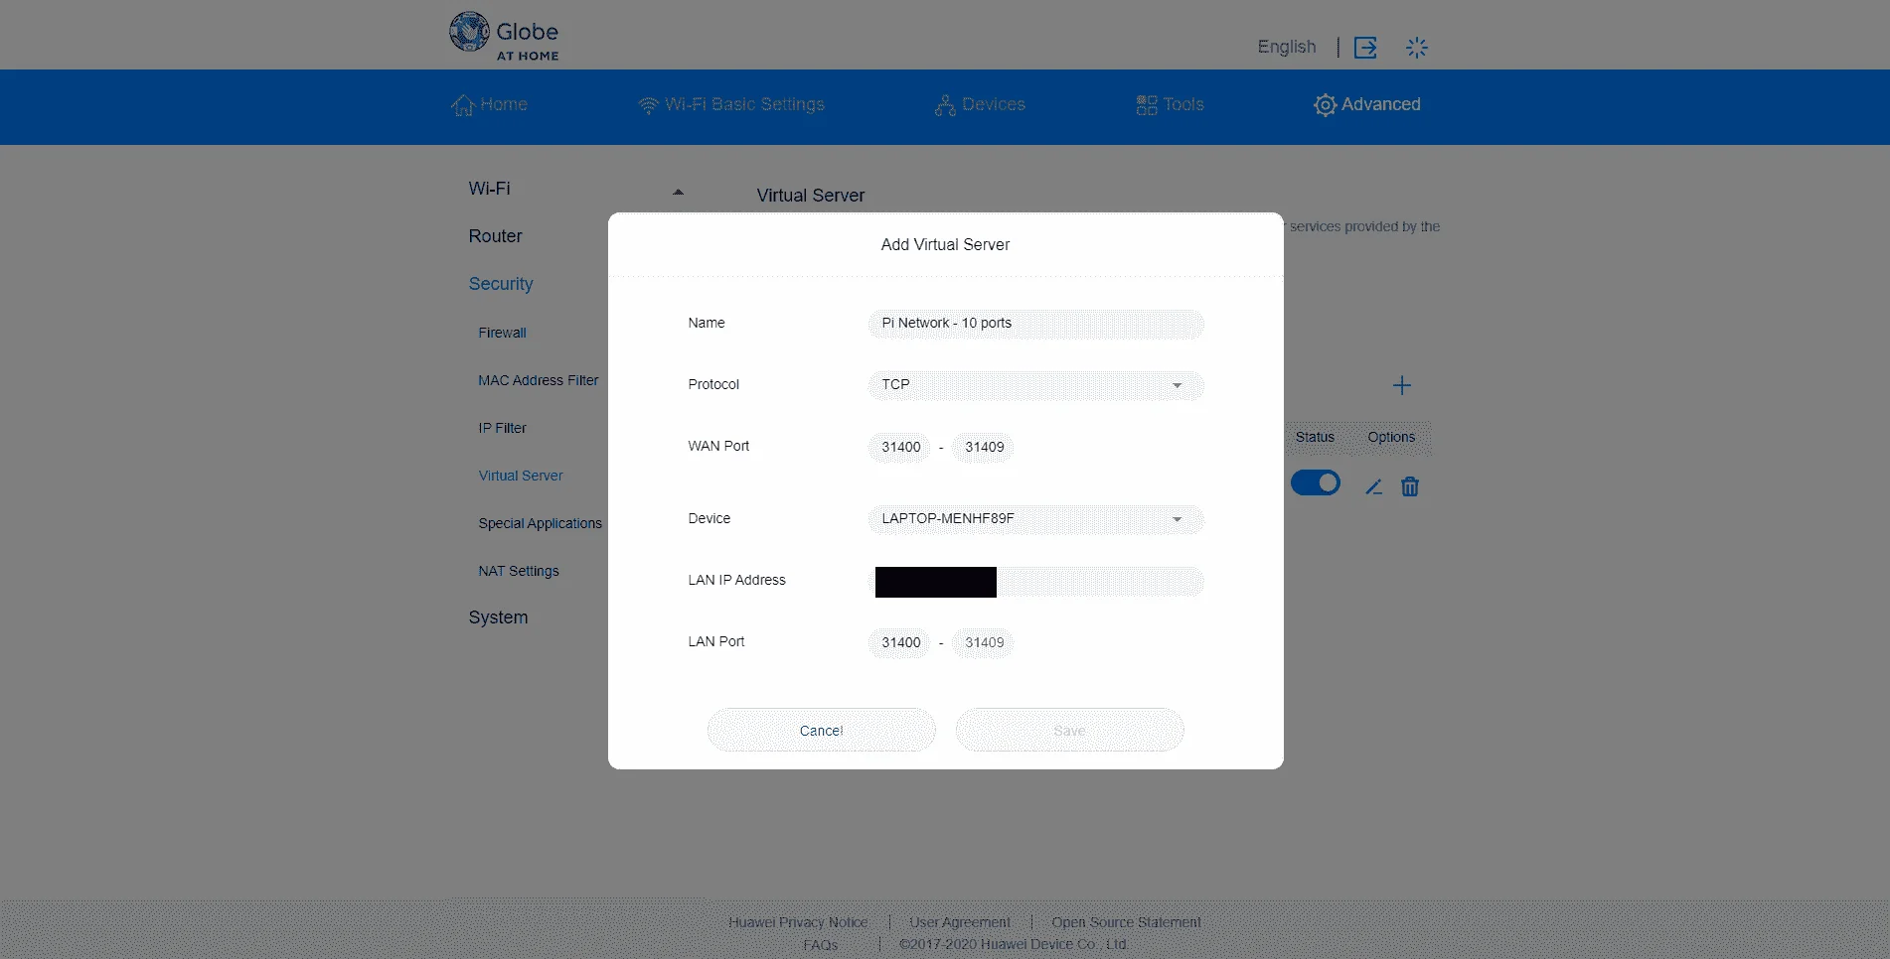Screen dimensions: 1890x959
Task: Click the Add Virtual Server dialog title
Action: pos(945,244)
